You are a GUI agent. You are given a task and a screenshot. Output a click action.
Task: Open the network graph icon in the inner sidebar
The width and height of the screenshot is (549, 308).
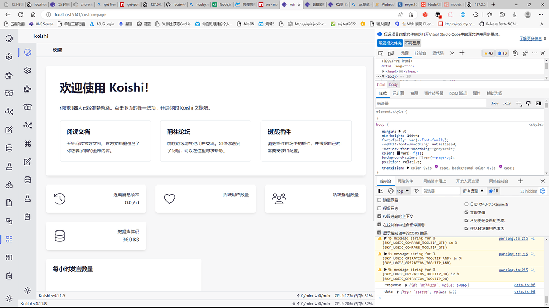pos(27,125)
